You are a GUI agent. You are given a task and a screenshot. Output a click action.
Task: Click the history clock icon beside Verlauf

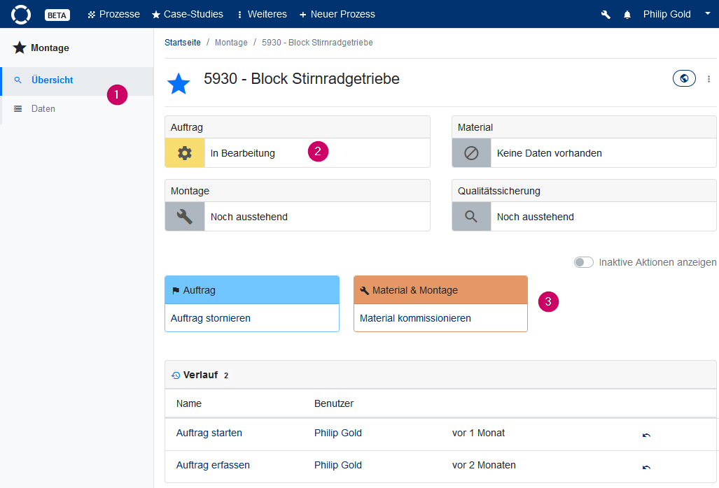[176, 375]
